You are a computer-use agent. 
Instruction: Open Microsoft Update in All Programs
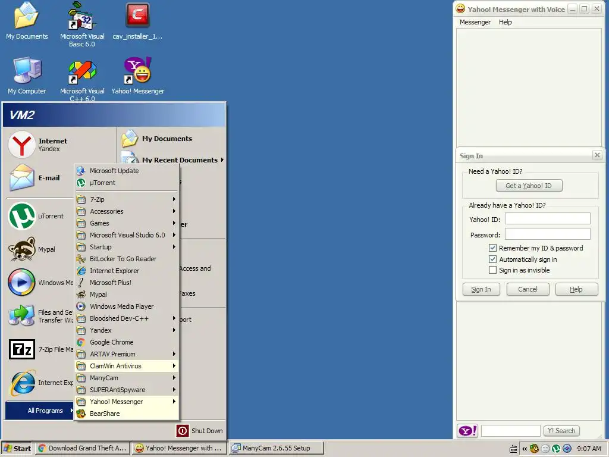pos(127,171)
